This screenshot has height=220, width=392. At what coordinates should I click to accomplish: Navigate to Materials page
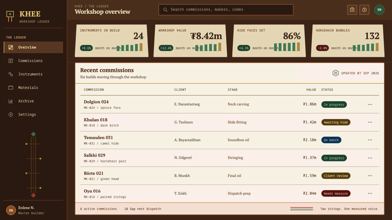33,88
